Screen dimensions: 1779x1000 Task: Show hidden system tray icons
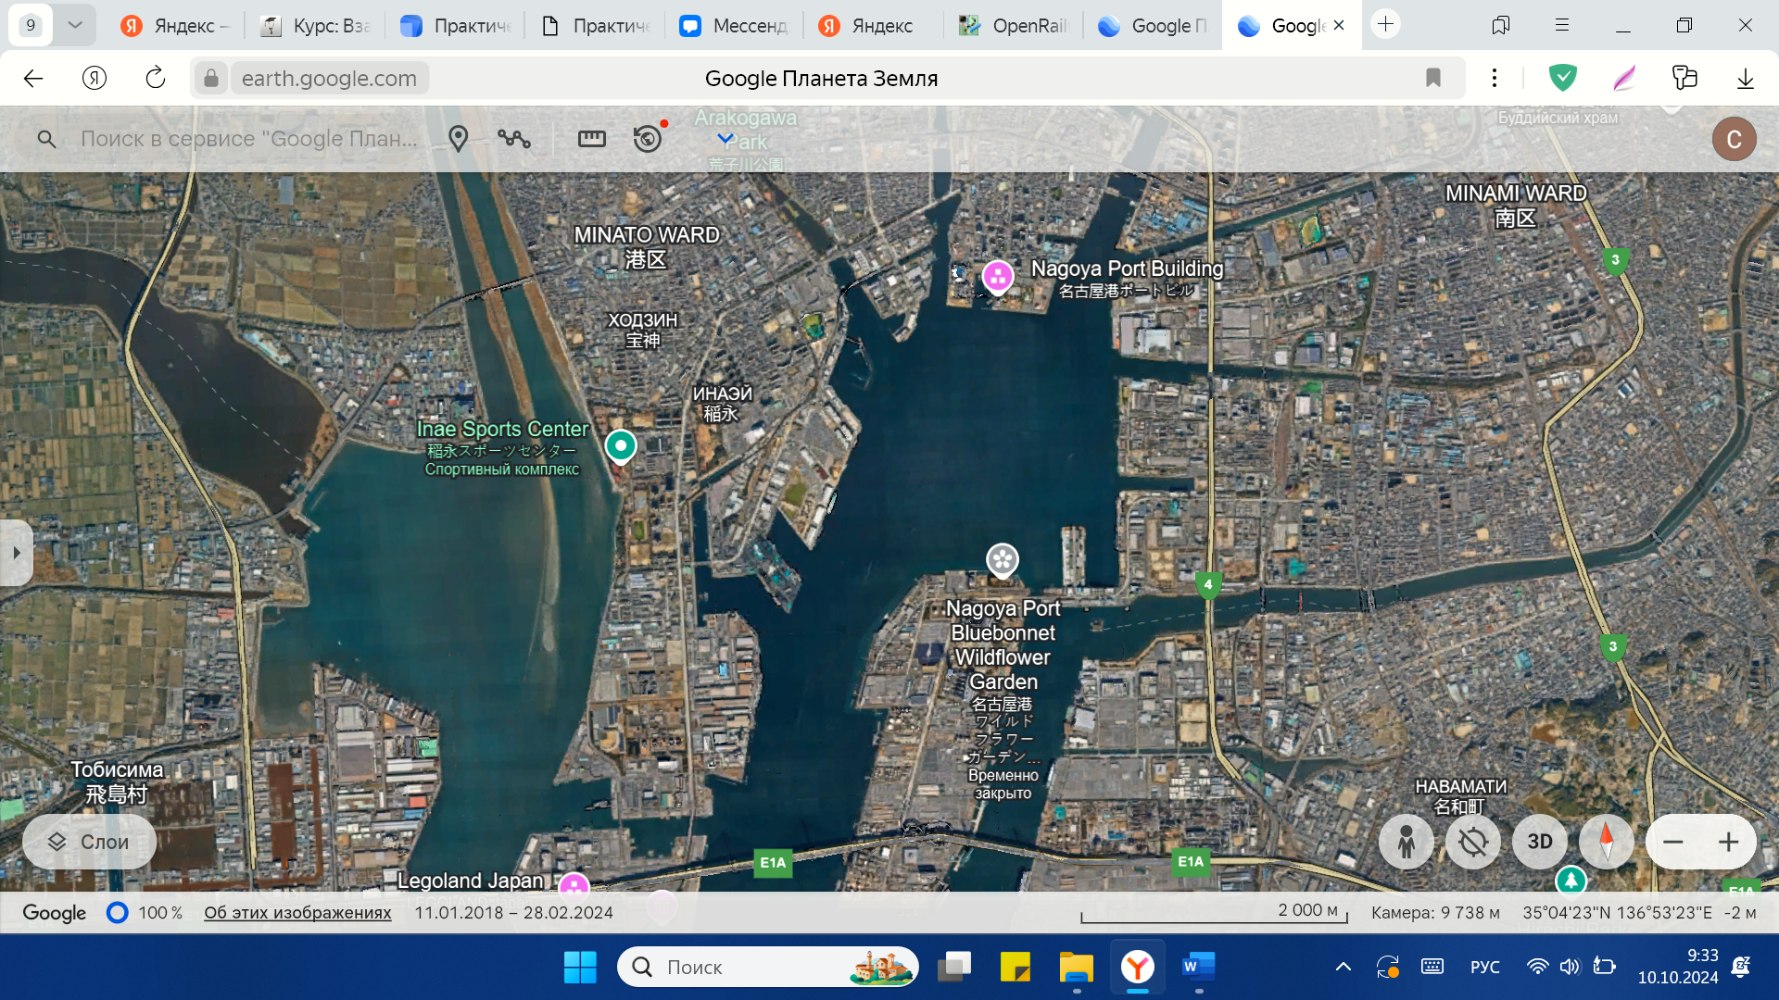pos(1343,968)
